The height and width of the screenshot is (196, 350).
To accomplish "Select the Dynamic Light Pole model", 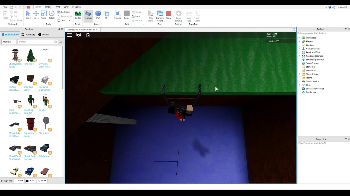I will click(45, 58).
